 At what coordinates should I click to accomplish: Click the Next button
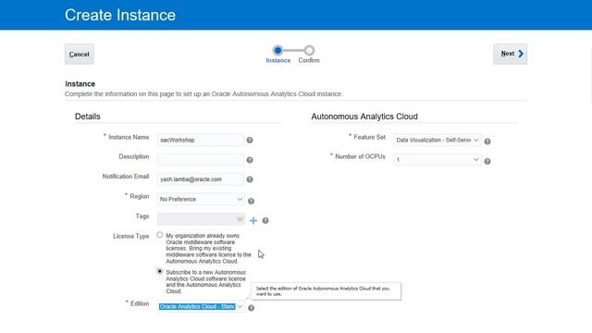(510, 54)
